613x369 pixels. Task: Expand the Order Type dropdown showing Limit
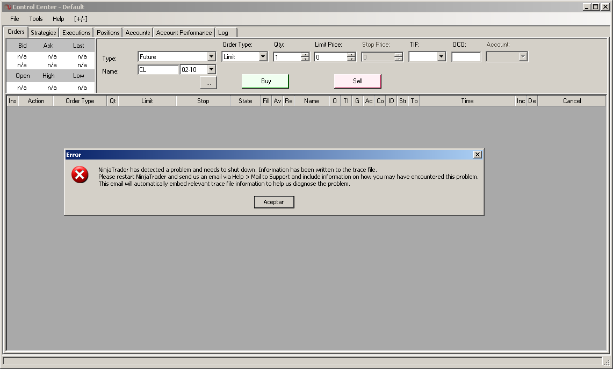tap(263, 57)
